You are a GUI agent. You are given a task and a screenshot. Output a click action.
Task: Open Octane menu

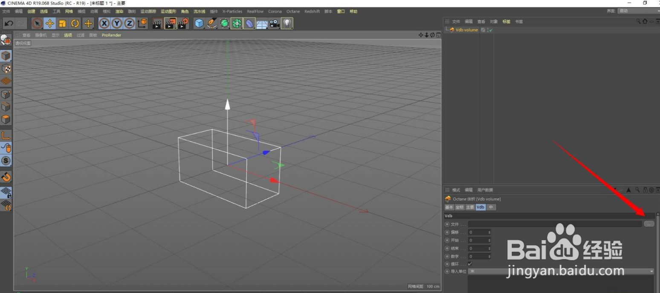(293, 12)
